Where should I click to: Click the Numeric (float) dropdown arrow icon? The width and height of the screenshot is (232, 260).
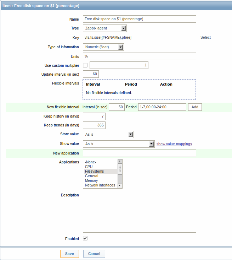(x=120, y=47)
